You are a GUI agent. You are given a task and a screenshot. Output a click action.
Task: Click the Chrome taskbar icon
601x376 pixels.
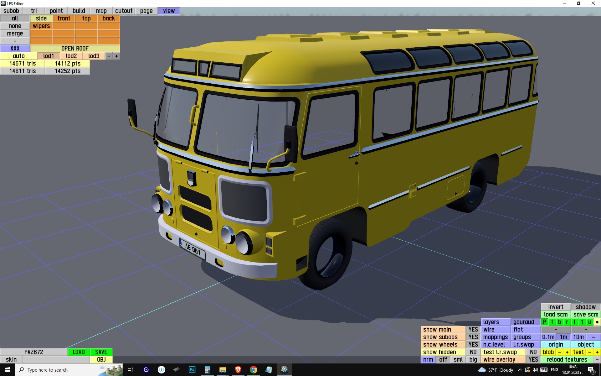[x=253, y=370]
